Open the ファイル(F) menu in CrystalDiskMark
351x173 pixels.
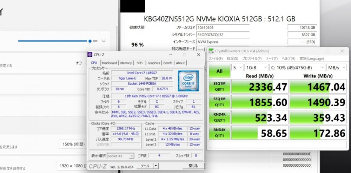[x=216, y=59]
